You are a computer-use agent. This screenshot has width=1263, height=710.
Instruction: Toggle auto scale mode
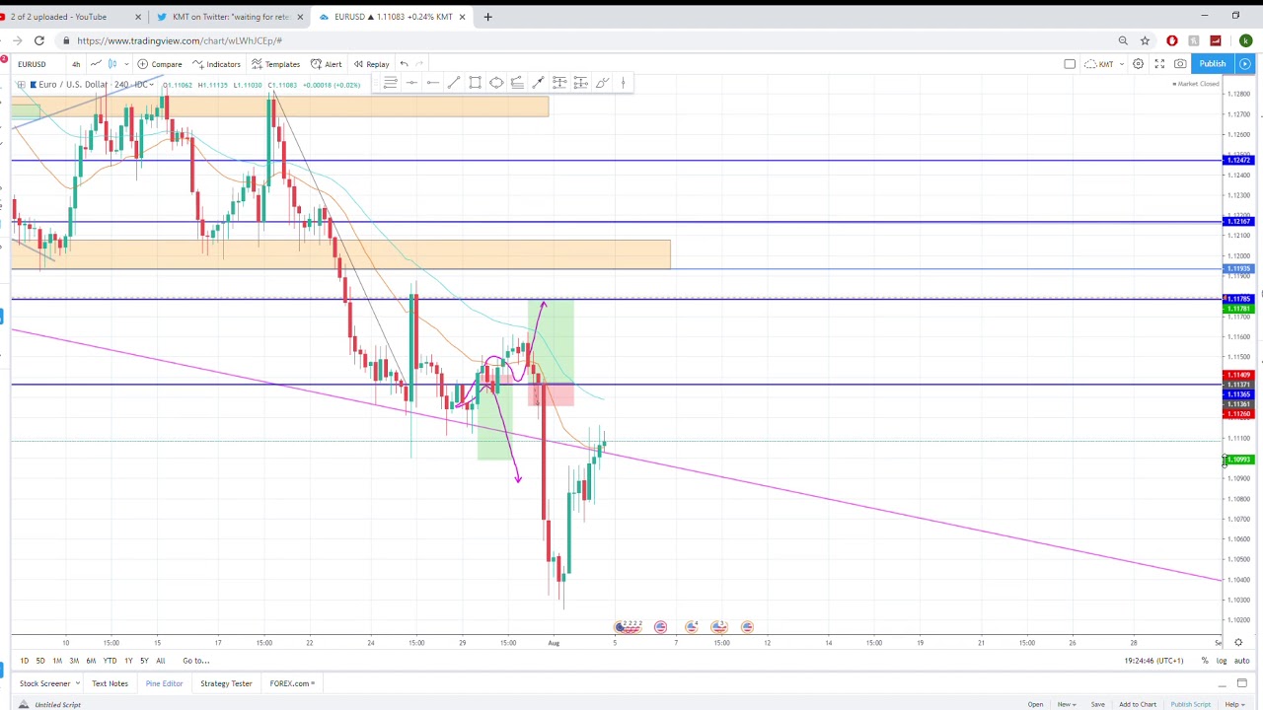point(1241,661)
